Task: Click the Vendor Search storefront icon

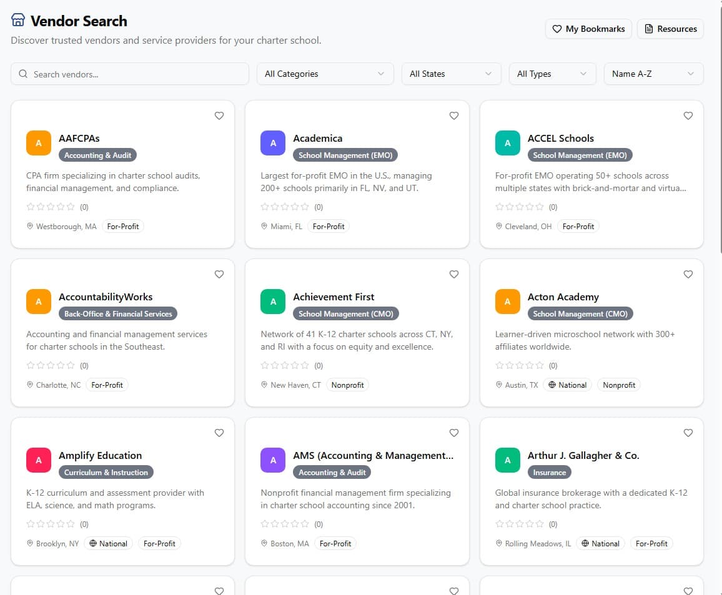Action: tap(18, 20)
